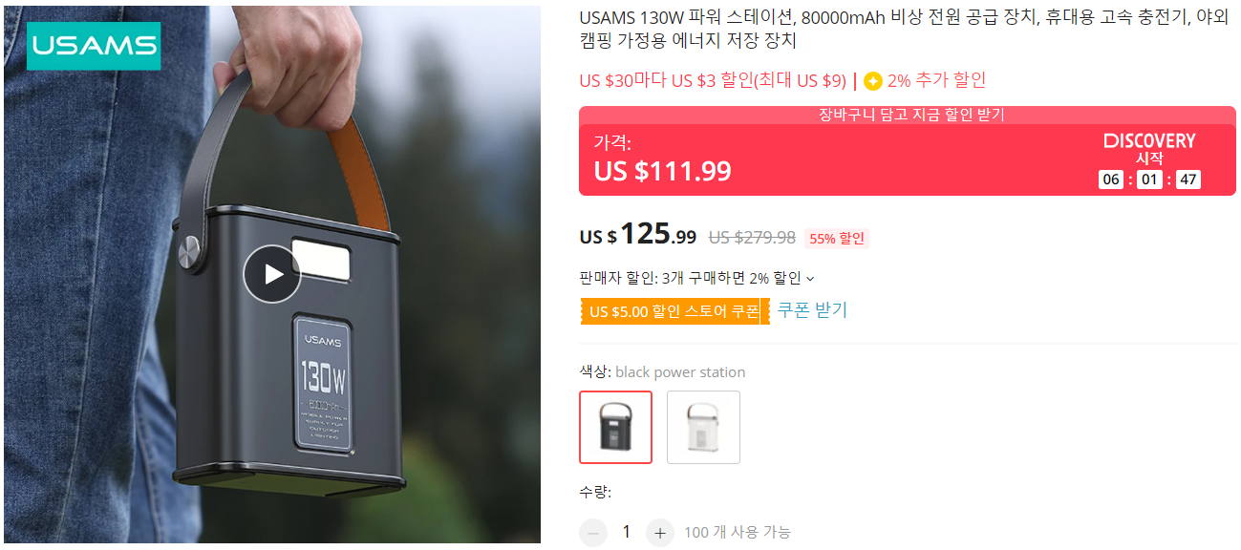
Task: Click the product title text
Action: 904,29
